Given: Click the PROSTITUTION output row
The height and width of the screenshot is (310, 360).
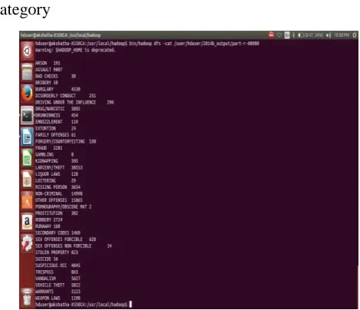Looking at the screenshot, I should (57, 213).
